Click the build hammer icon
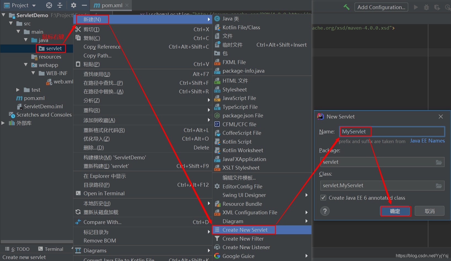 [346, 7]
